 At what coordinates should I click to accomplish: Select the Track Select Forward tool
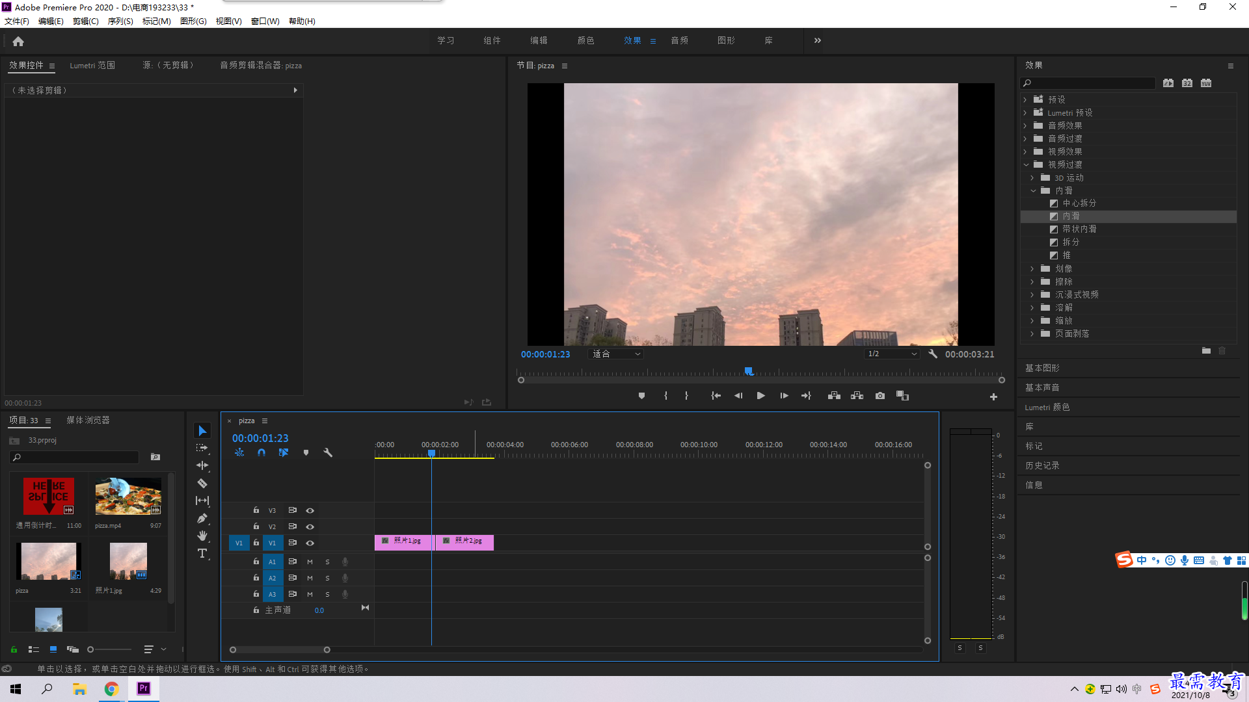pyautogui.click(x=202, y=448)
